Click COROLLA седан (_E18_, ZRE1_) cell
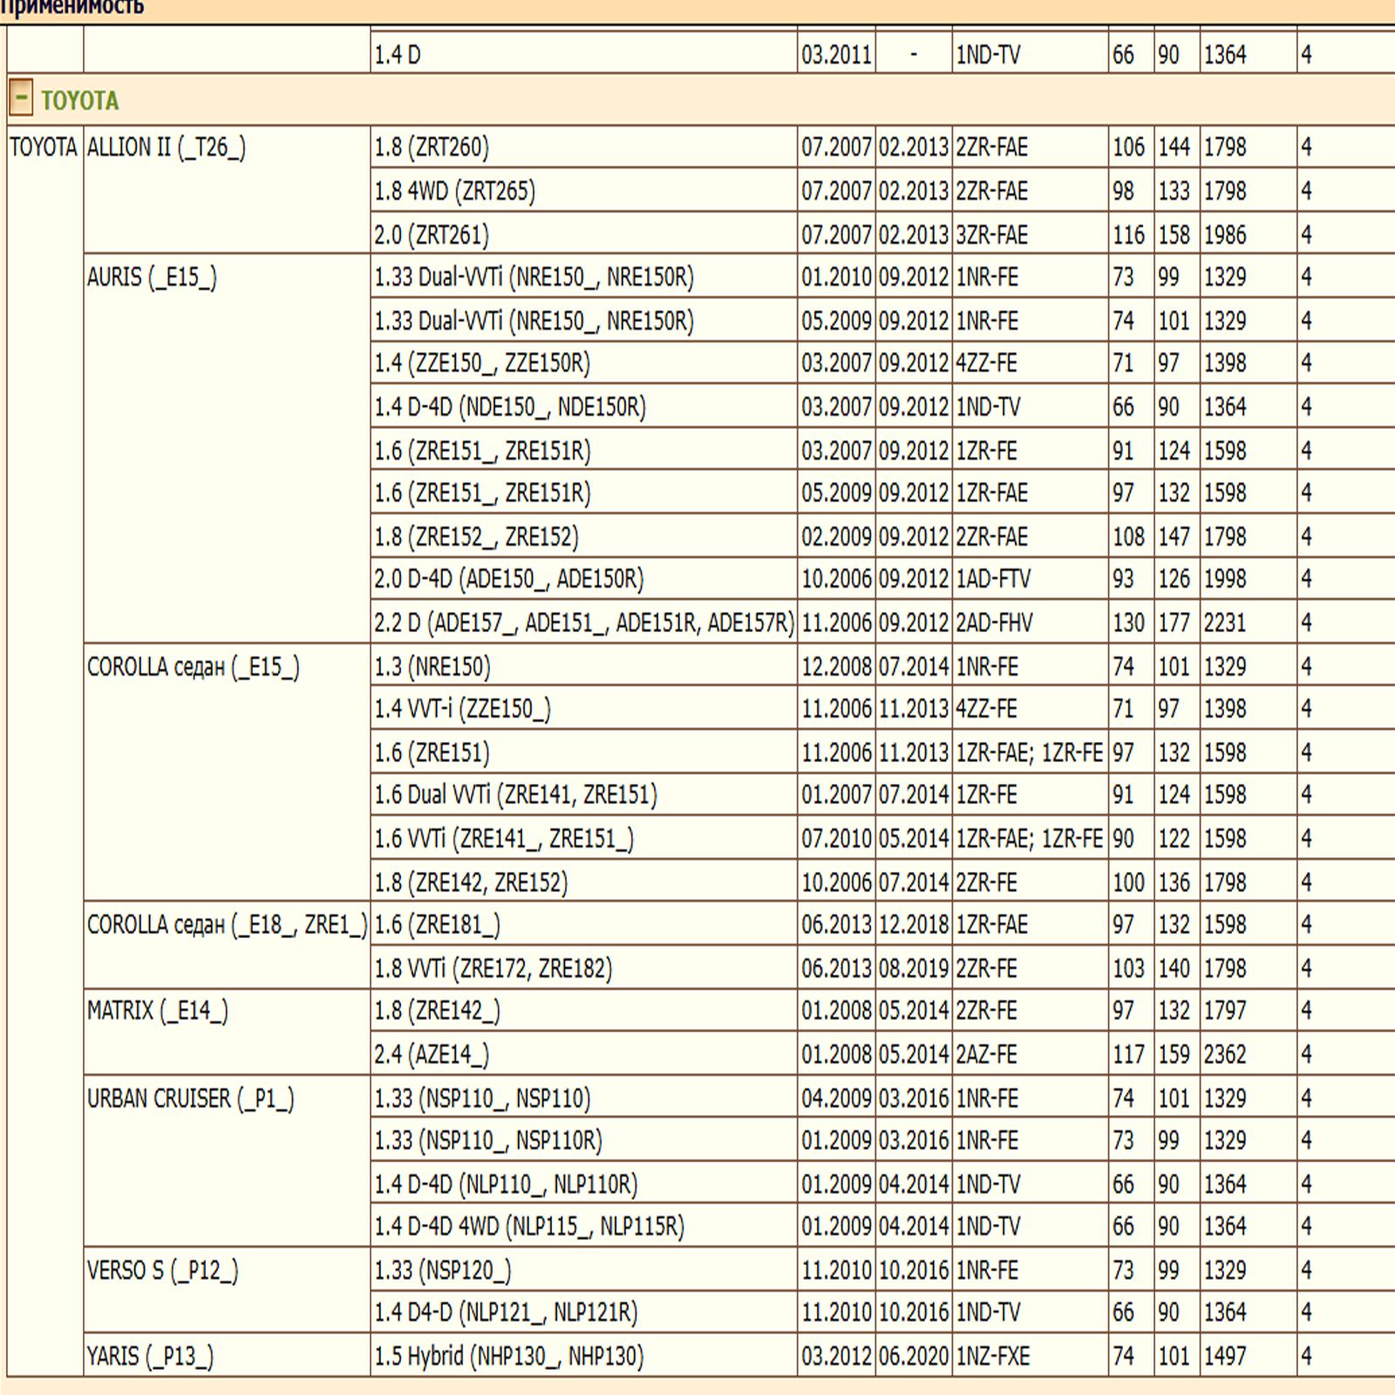Screen dimensions: 1395x1395 [x=227, y=924]
